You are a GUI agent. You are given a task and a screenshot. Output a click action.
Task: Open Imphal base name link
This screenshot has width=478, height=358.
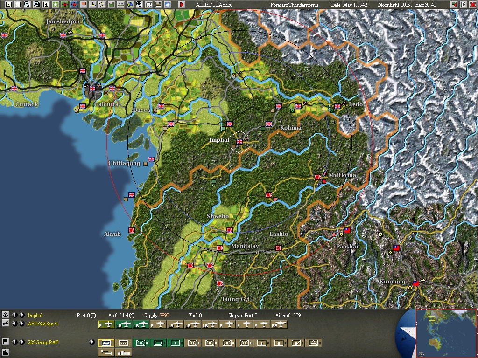[35, 315]
